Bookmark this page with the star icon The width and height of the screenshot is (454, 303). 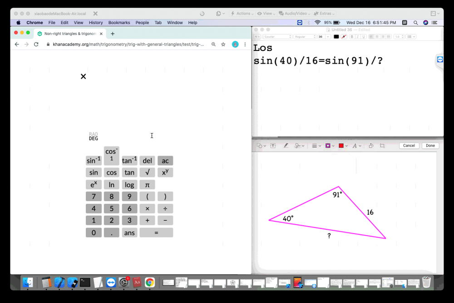(x=223, y=45)
